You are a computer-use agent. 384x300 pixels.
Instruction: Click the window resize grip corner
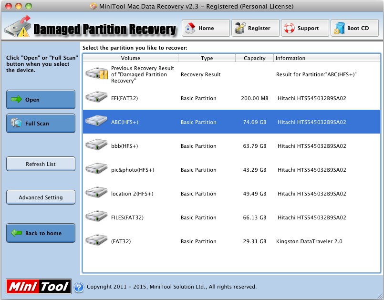[380, 296]
